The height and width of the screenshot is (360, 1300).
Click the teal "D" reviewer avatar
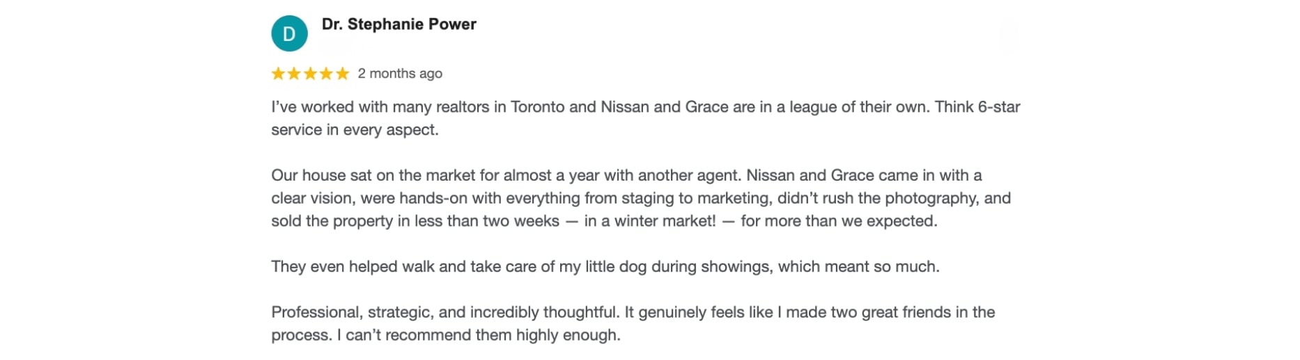289,33
